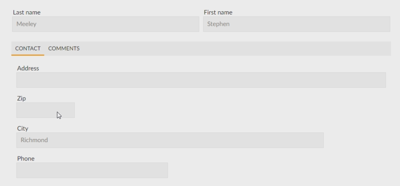Screen dimensions: 400x186
Task: Click the "Zip" field label
Action: point(22,98)
